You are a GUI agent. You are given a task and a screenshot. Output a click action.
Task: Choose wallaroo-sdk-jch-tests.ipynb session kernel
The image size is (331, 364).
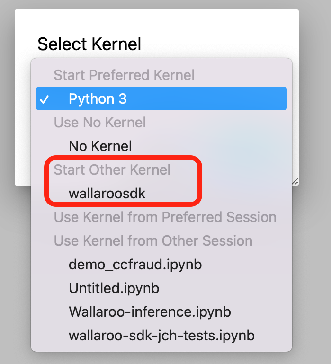(161, 336)
